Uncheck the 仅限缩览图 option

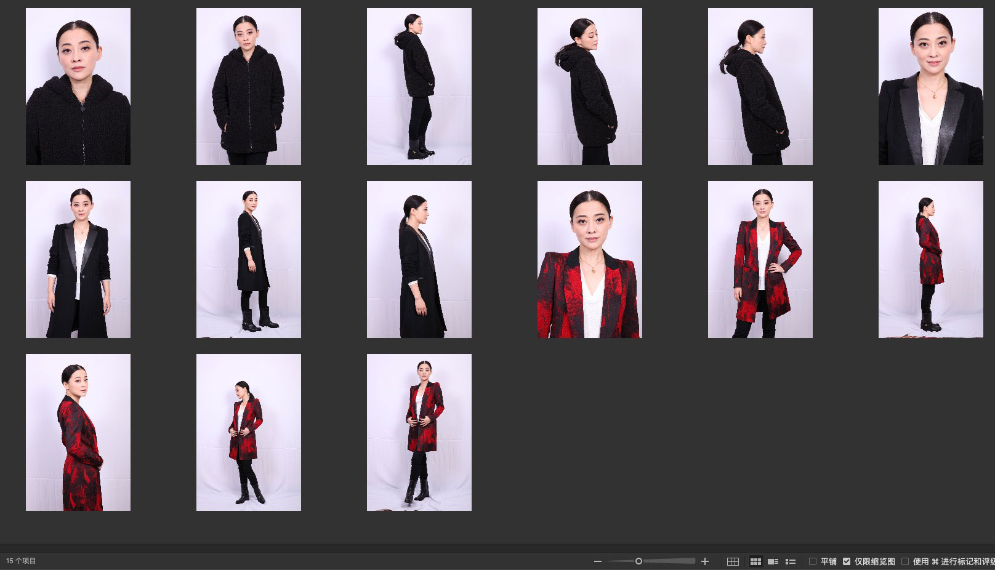coord(847,561)
